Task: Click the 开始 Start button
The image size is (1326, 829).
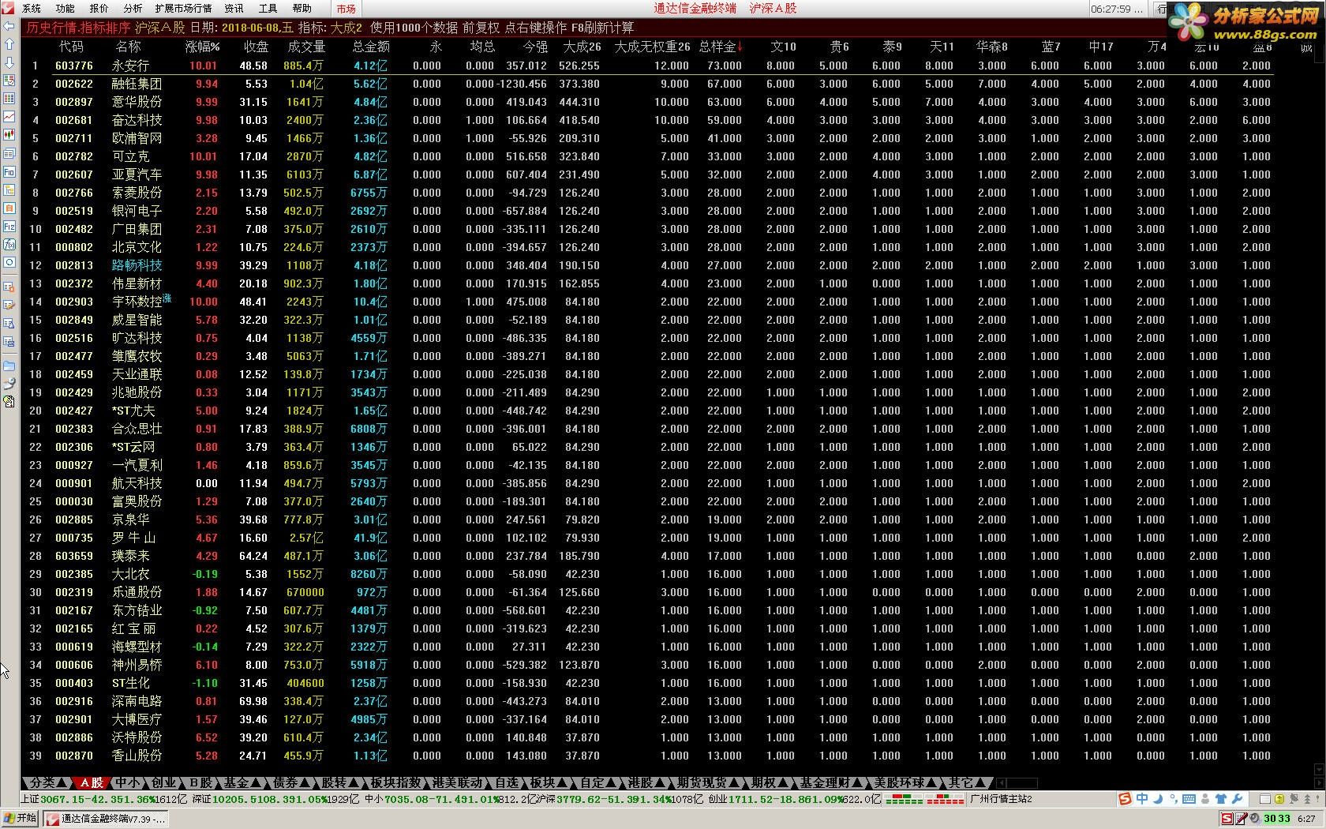Action: [21, 818]
